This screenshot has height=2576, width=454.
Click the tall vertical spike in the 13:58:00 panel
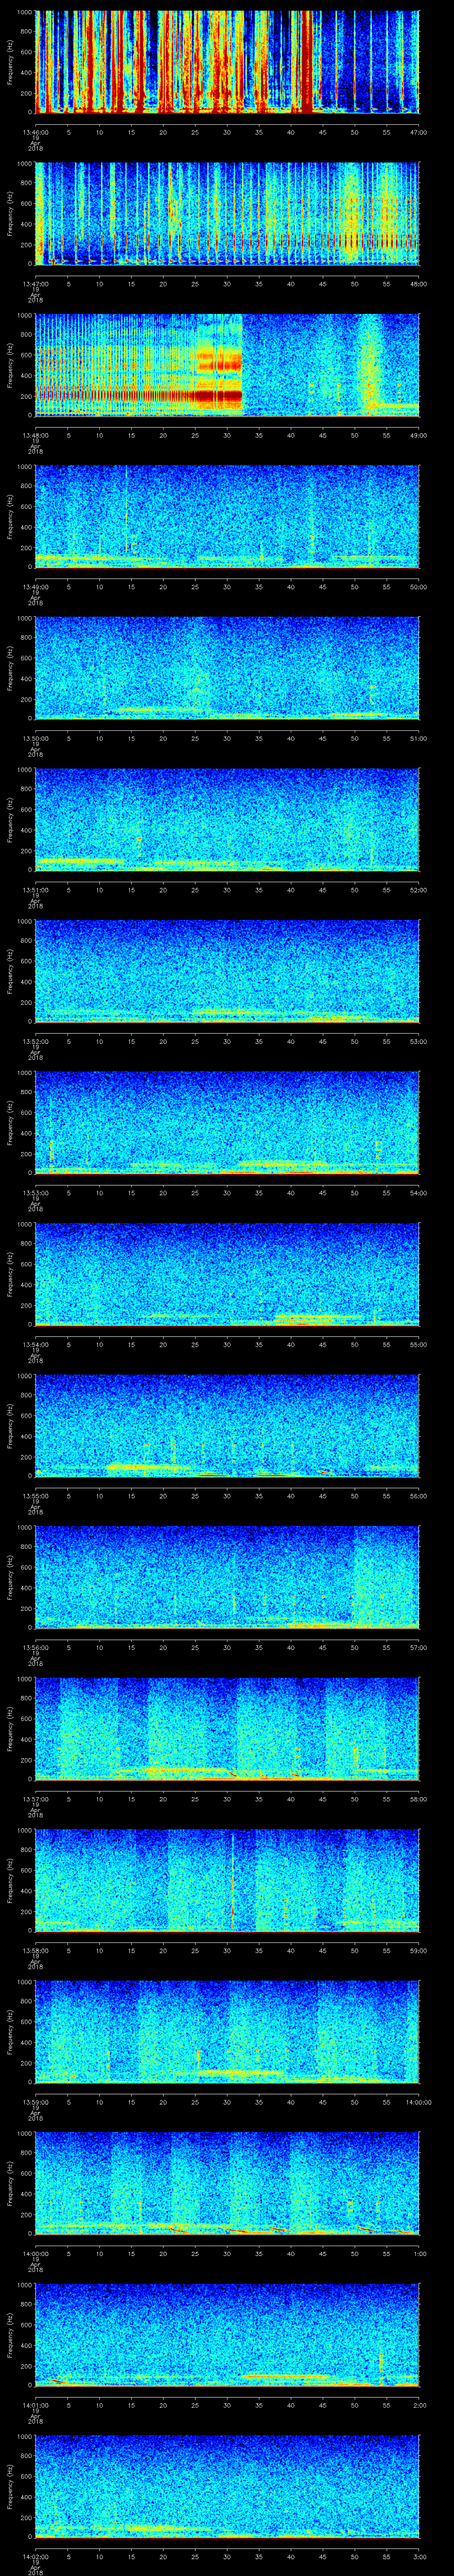(232, 1880)
